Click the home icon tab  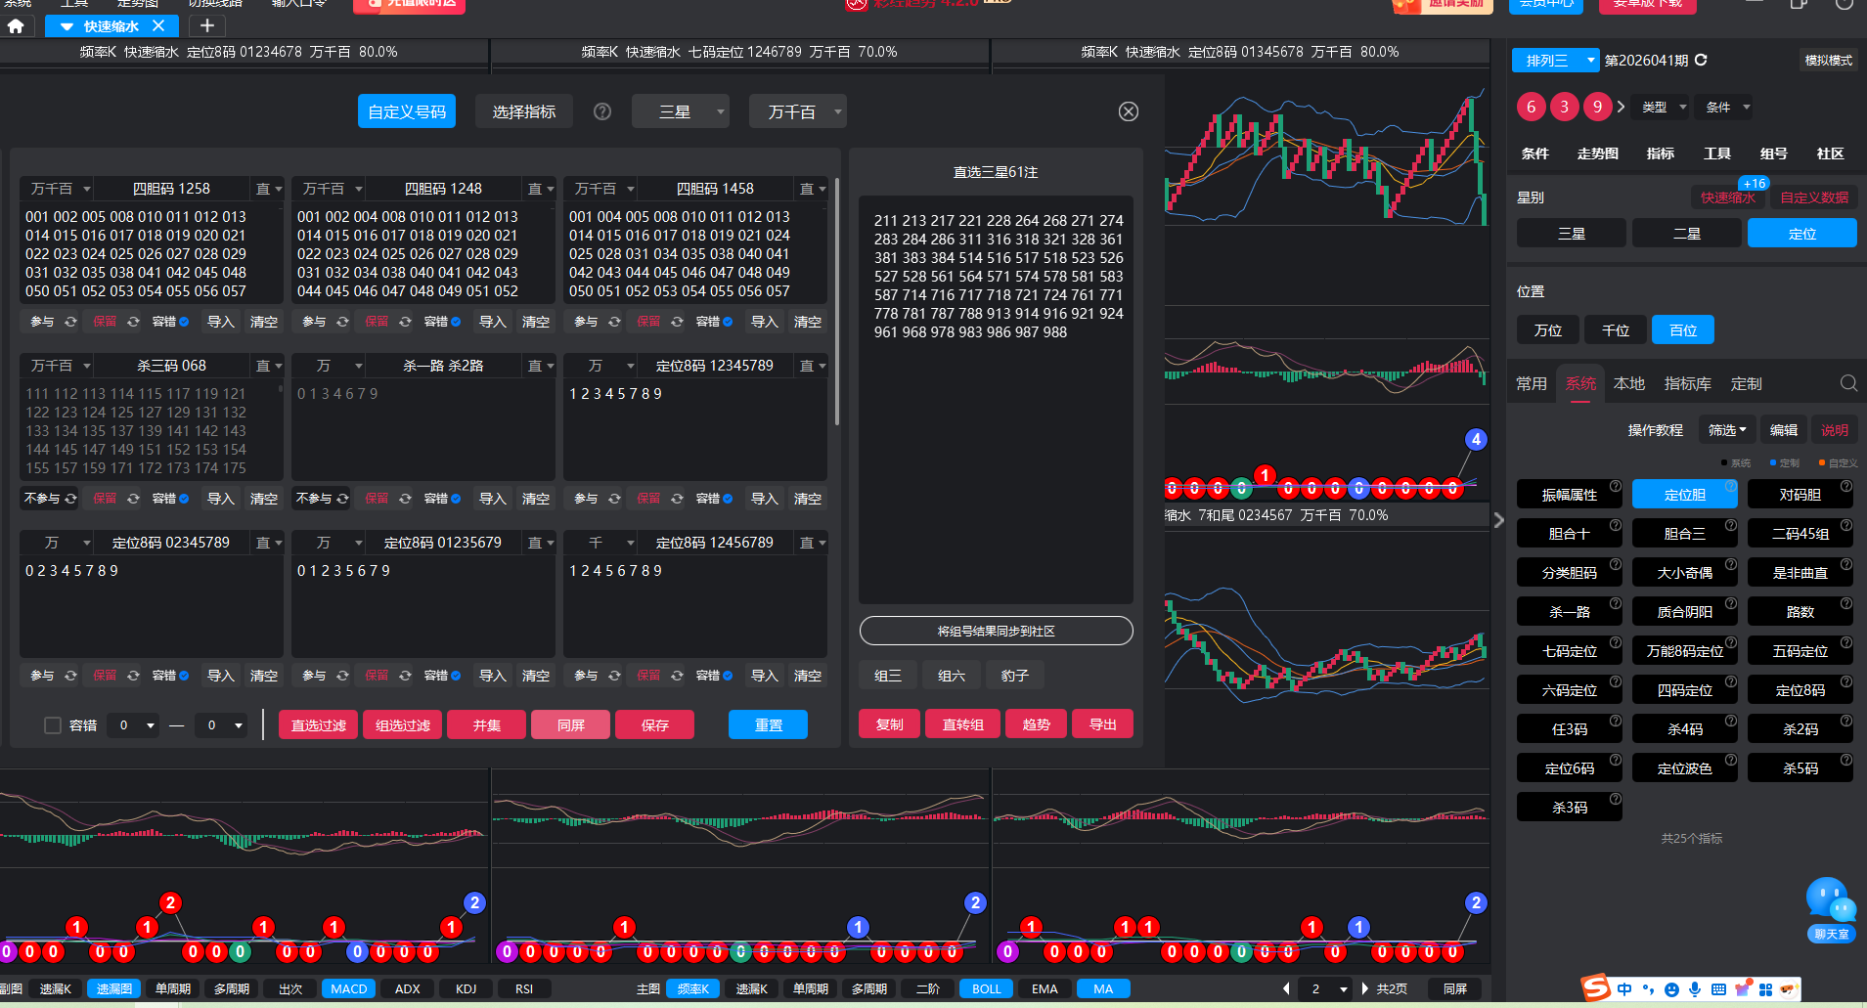[x=16, y=26]
